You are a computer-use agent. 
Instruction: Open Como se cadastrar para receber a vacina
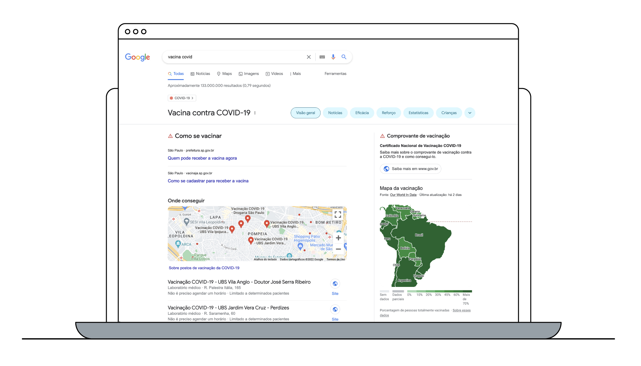pos(208,181)
